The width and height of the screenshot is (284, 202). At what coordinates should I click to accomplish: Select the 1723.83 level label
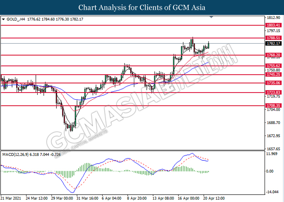click(x=273, y=93)
